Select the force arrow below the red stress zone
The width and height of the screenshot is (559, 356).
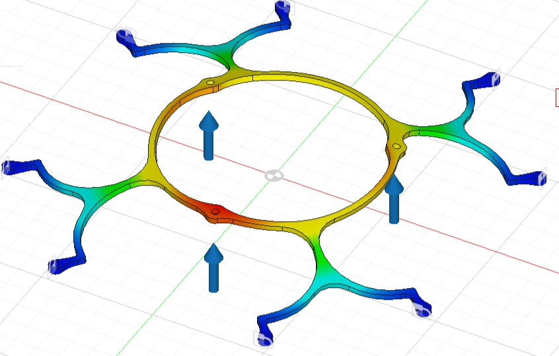point(213,267)
